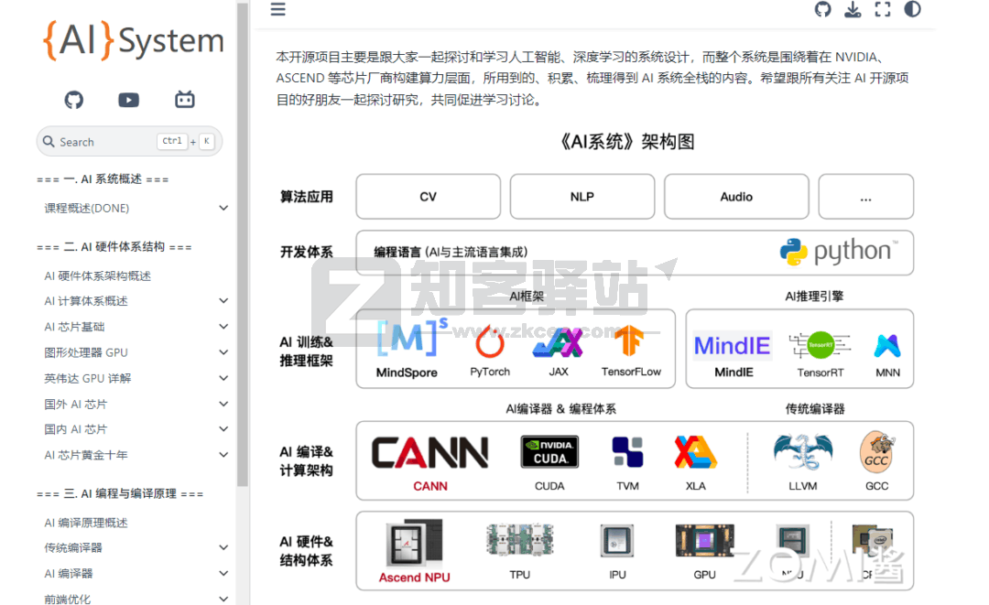Open the GitHub repository from the top toolbar

pos(822,10)
